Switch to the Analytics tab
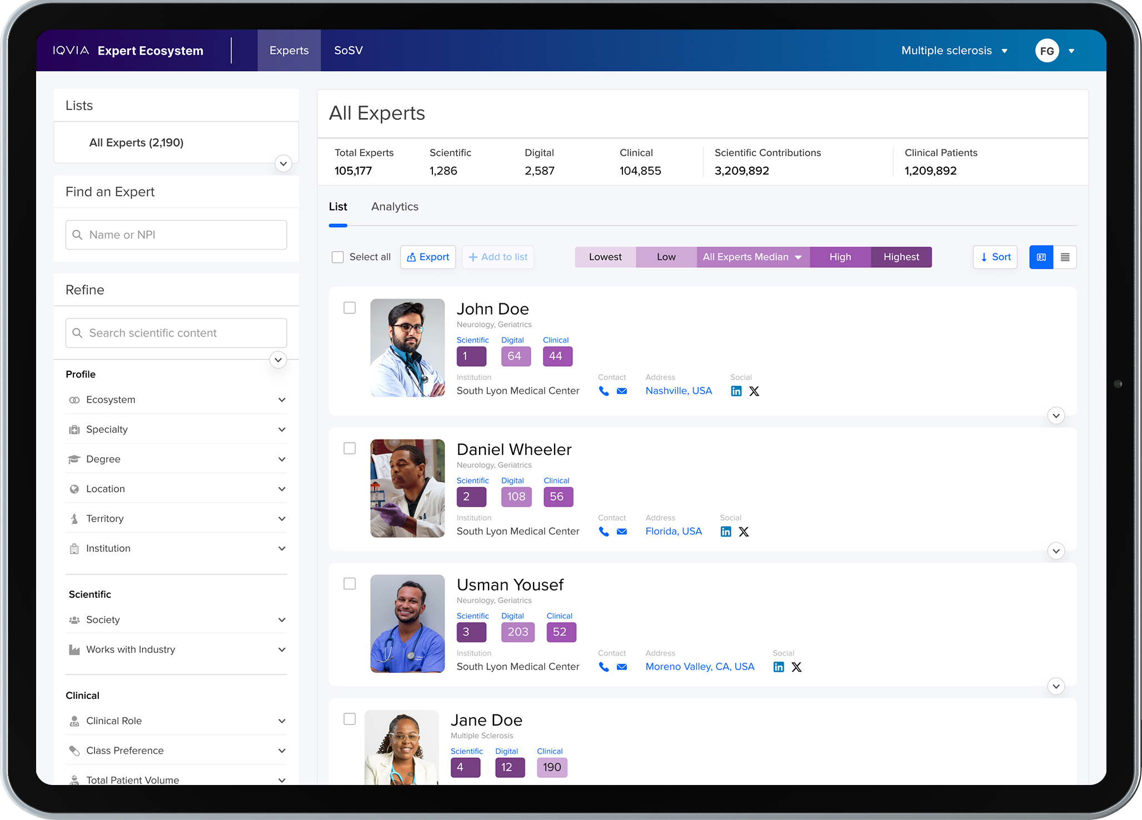 395,207
